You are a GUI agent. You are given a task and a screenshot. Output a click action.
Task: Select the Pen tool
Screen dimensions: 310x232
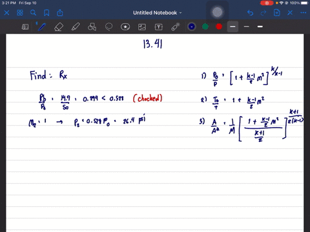click(x=41, y=27)
